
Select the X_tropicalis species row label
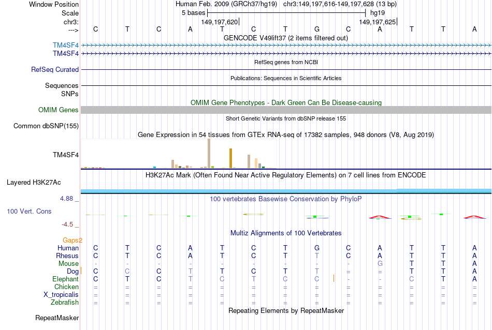pyautogui.click(x=61, y=295)
